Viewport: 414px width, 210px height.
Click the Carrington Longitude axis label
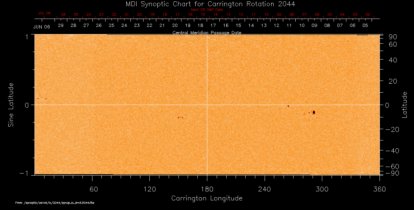[x=207, y=198]
